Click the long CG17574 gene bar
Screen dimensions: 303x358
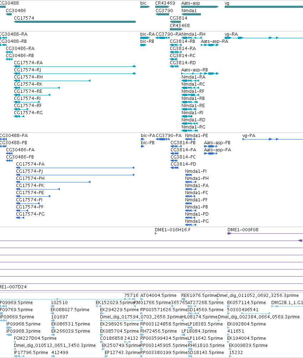pyautogui.click(x=75, y=22)
